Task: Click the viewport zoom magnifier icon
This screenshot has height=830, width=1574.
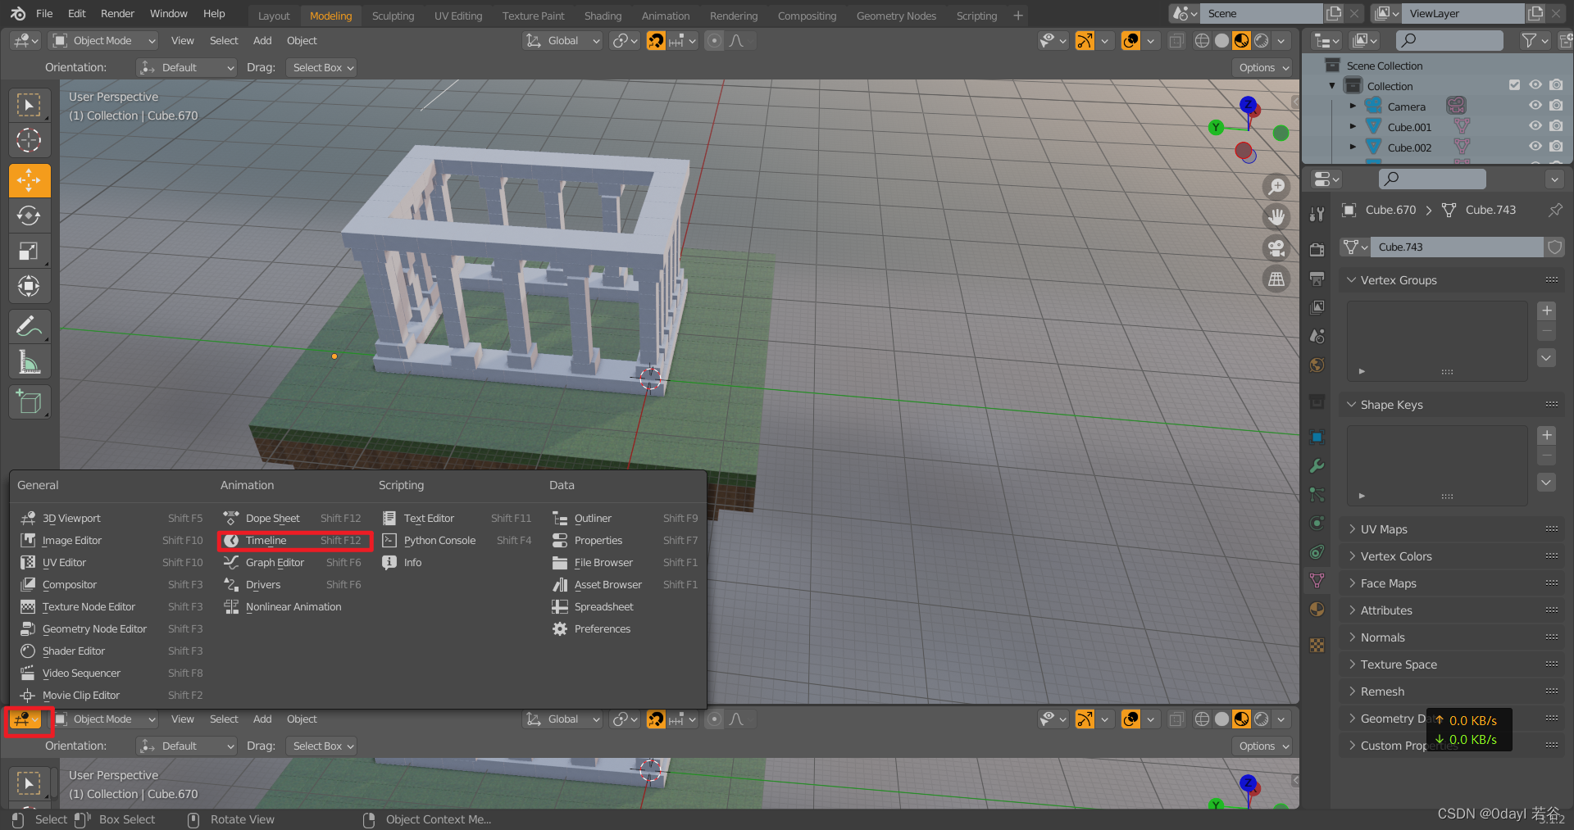Action: pyautogui.click(x=1276, y=186)
